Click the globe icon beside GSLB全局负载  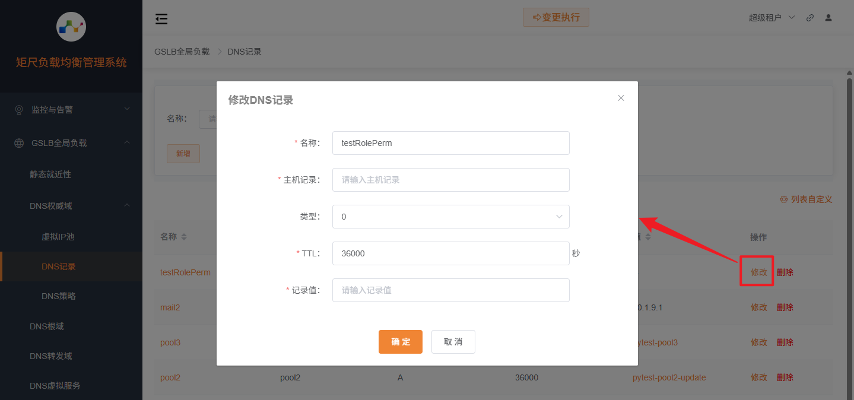20,142
